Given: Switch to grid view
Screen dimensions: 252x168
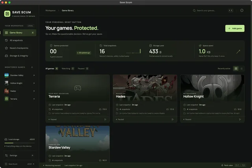Looking at the screenshot, I should click(x=236, y=68).
